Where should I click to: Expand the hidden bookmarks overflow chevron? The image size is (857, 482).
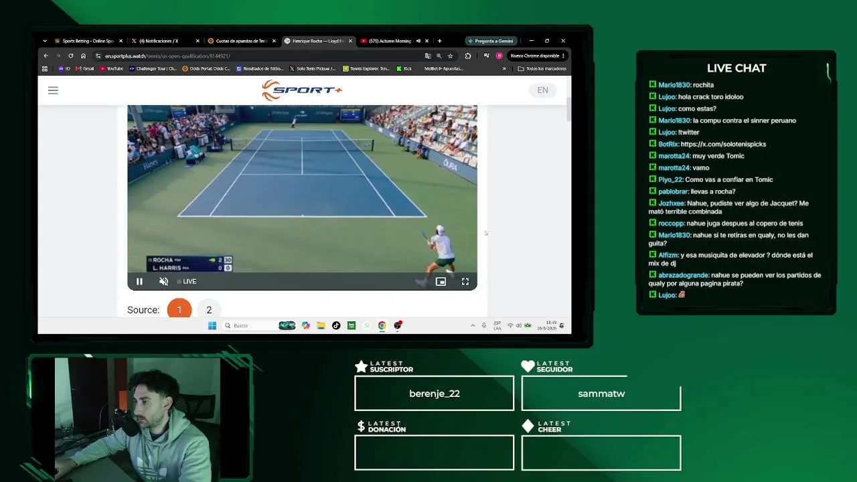(504, 68)
